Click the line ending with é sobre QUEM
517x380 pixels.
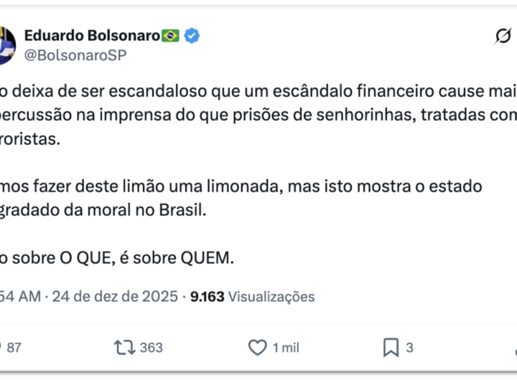(x=118, y=259)
